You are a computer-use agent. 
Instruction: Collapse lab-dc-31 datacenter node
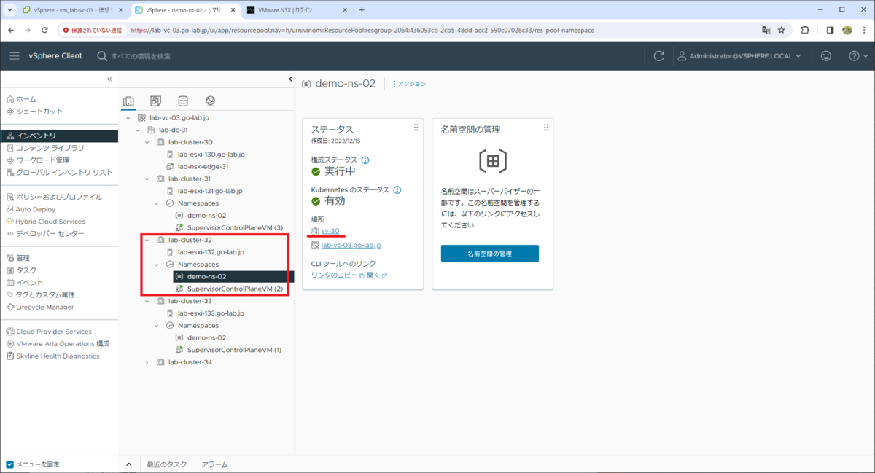point(138,130)
